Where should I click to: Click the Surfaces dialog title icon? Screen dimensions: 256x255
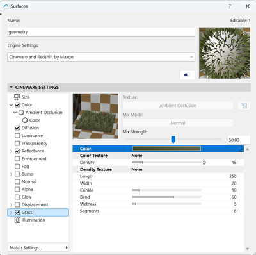coord(6,6)
